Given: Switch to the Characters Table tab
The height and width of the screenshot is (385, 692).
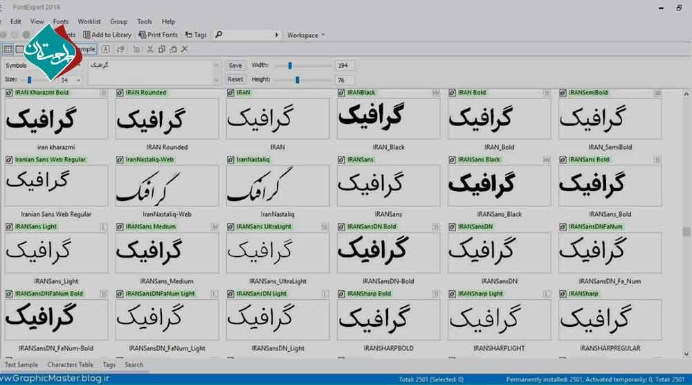Looking at the screenshot, I should (x=70, y=365).
